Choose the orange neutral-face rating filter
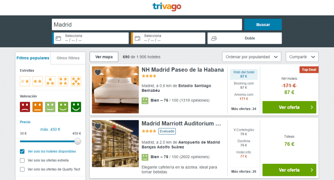 point(38,107)
